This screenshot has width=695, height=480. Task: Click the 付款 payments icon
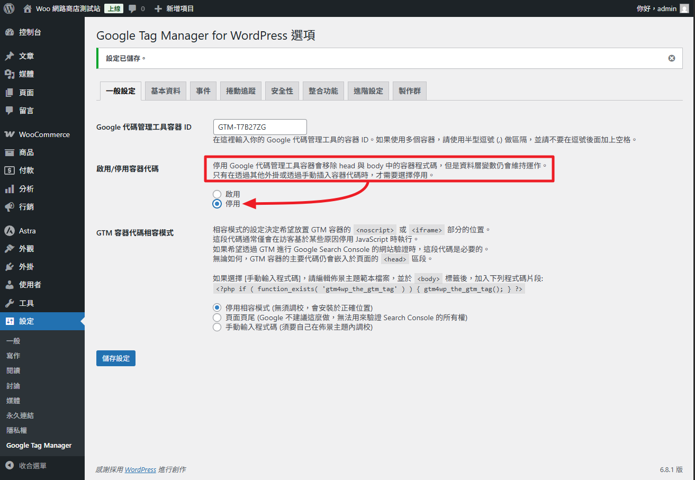(10, 170)
